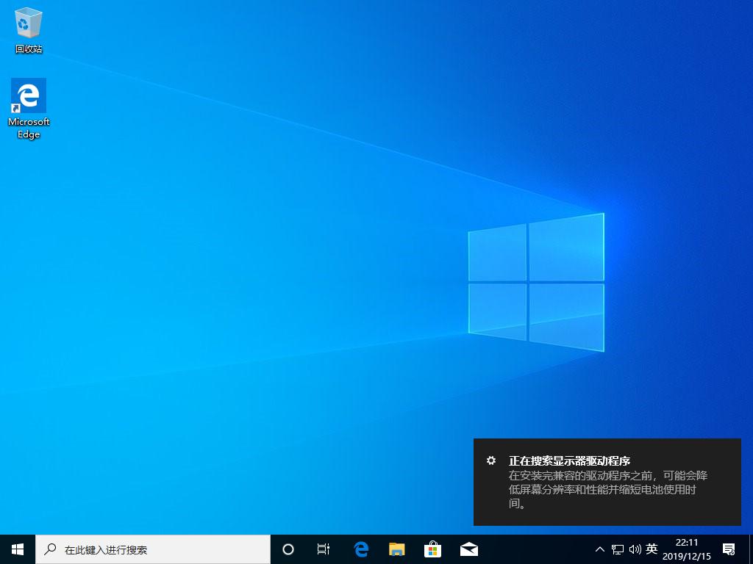Launch Cortana from the taskbar
Viewport: 753px width, 564px height.
point(288,549)
